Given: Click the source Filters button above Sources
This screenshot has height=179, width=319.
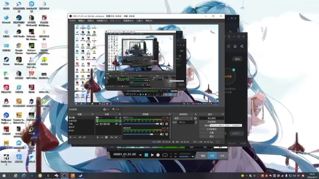Looking at the screenshot, I should (x=116, y=109).
